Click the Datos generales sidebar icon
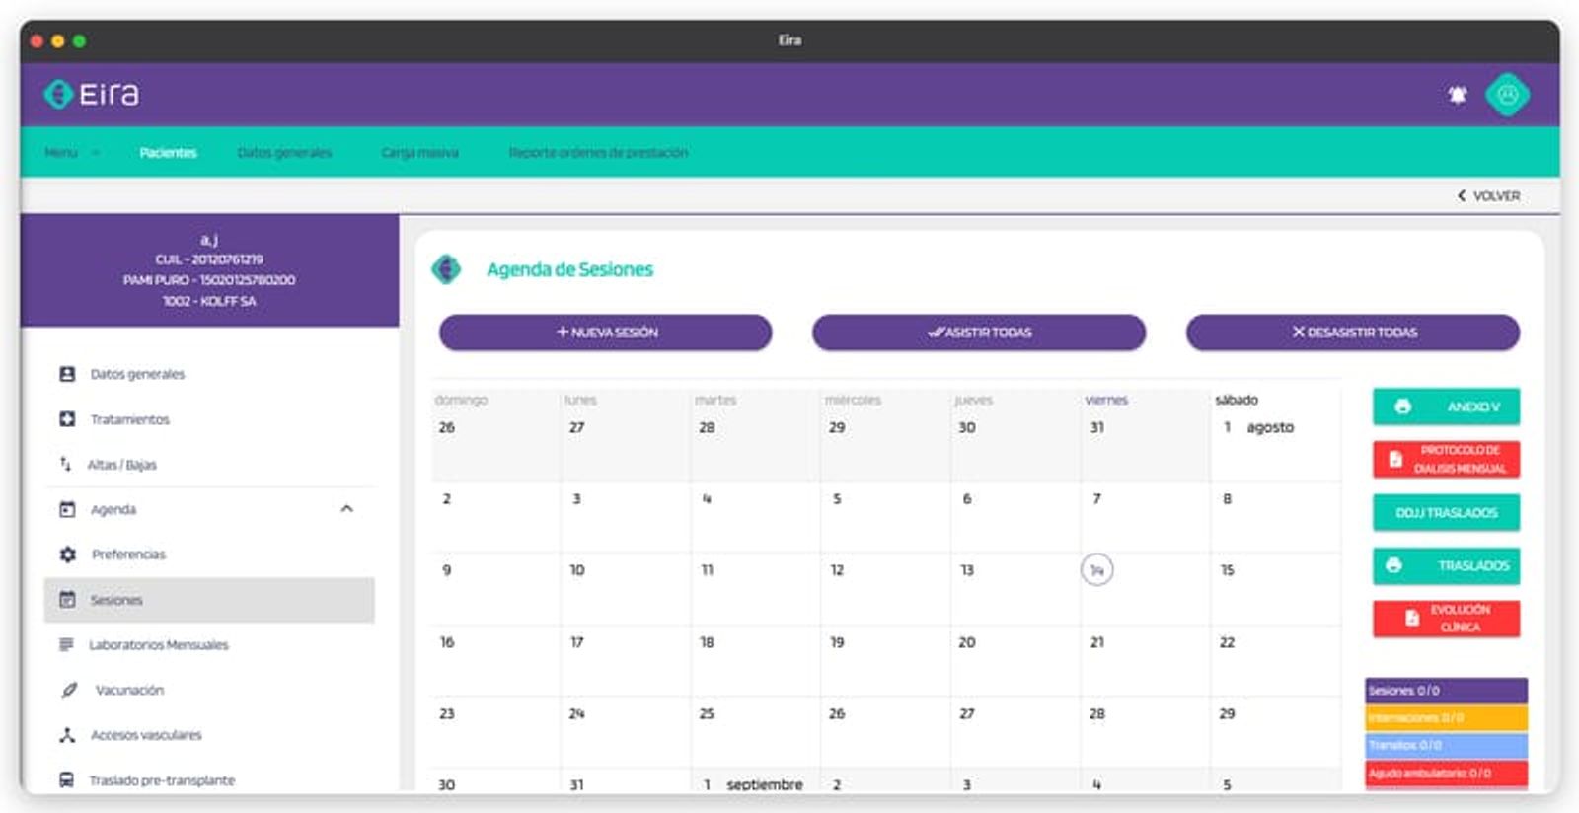 coord(67,374)
